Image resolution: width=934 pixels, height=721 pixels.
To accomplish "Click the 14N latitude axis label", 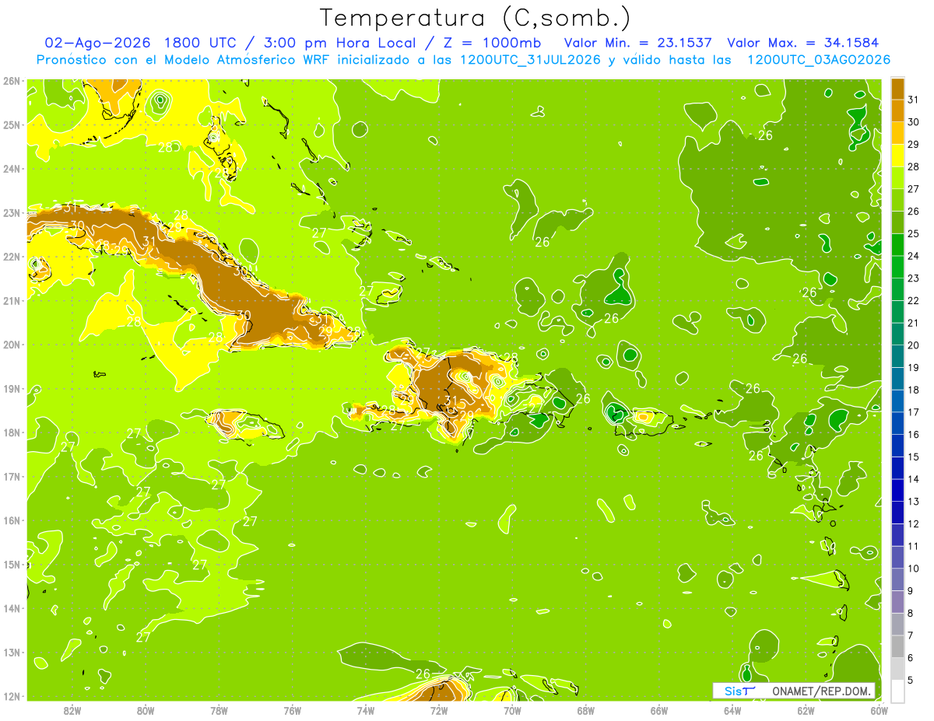I will click(x=11, y=608).
